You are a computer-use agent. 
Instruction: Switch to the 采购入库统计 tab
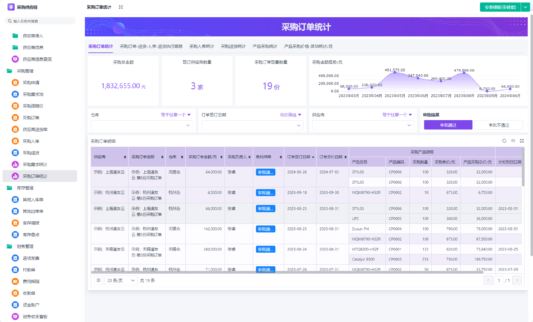point(202,46)
